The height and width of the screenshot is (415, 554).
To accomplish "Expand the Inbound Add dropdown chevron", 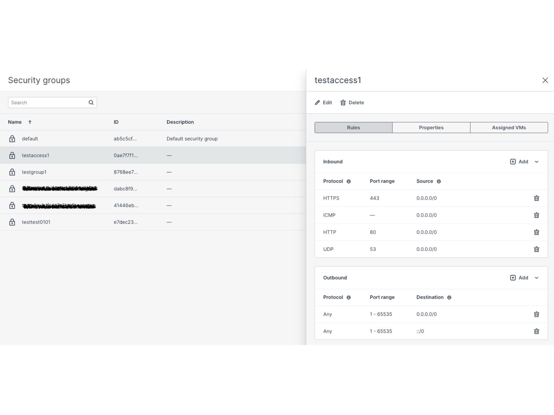I will pyautogui.click(x=537, y=162).
